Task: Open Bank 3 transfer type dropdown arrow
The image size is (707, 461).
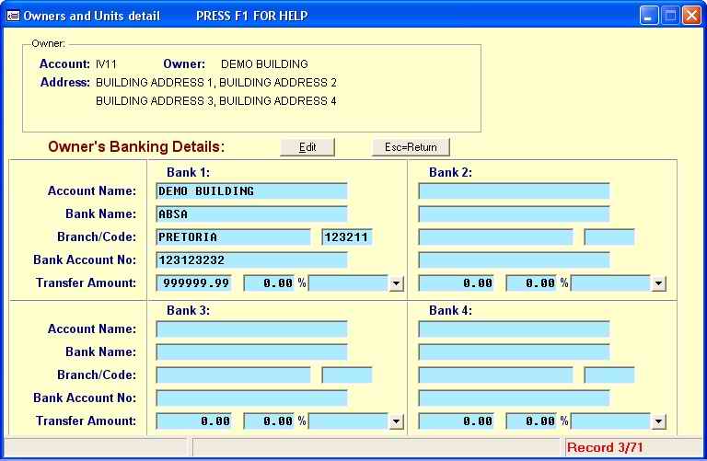Action: pos(397,421)
